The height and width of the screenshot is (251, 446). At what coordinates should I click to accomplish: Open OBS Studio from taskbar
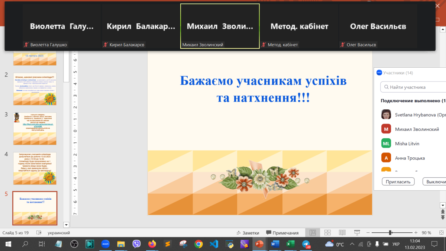(74, 244)
